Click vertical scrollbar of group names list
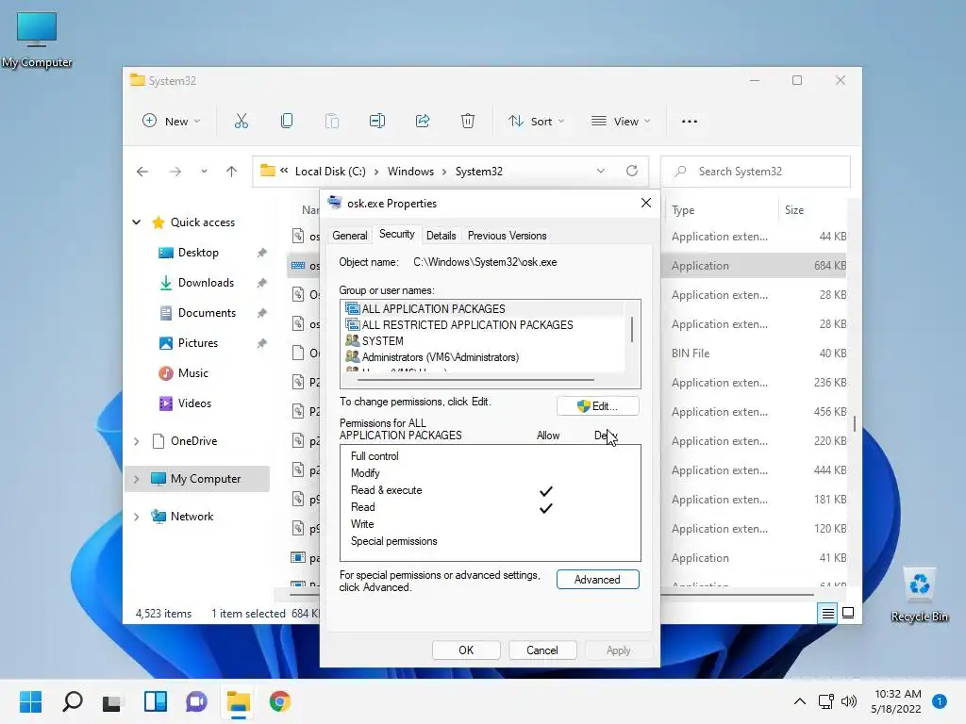The image size is (966, 724). 632,330
